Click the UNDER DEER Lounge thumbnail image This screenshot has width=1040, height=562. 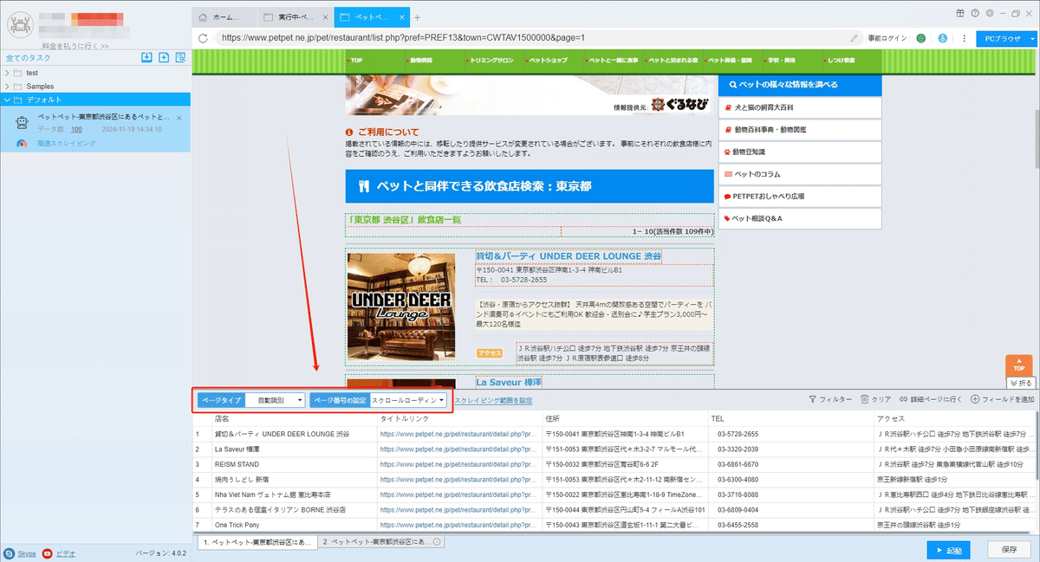coord(401,307)
